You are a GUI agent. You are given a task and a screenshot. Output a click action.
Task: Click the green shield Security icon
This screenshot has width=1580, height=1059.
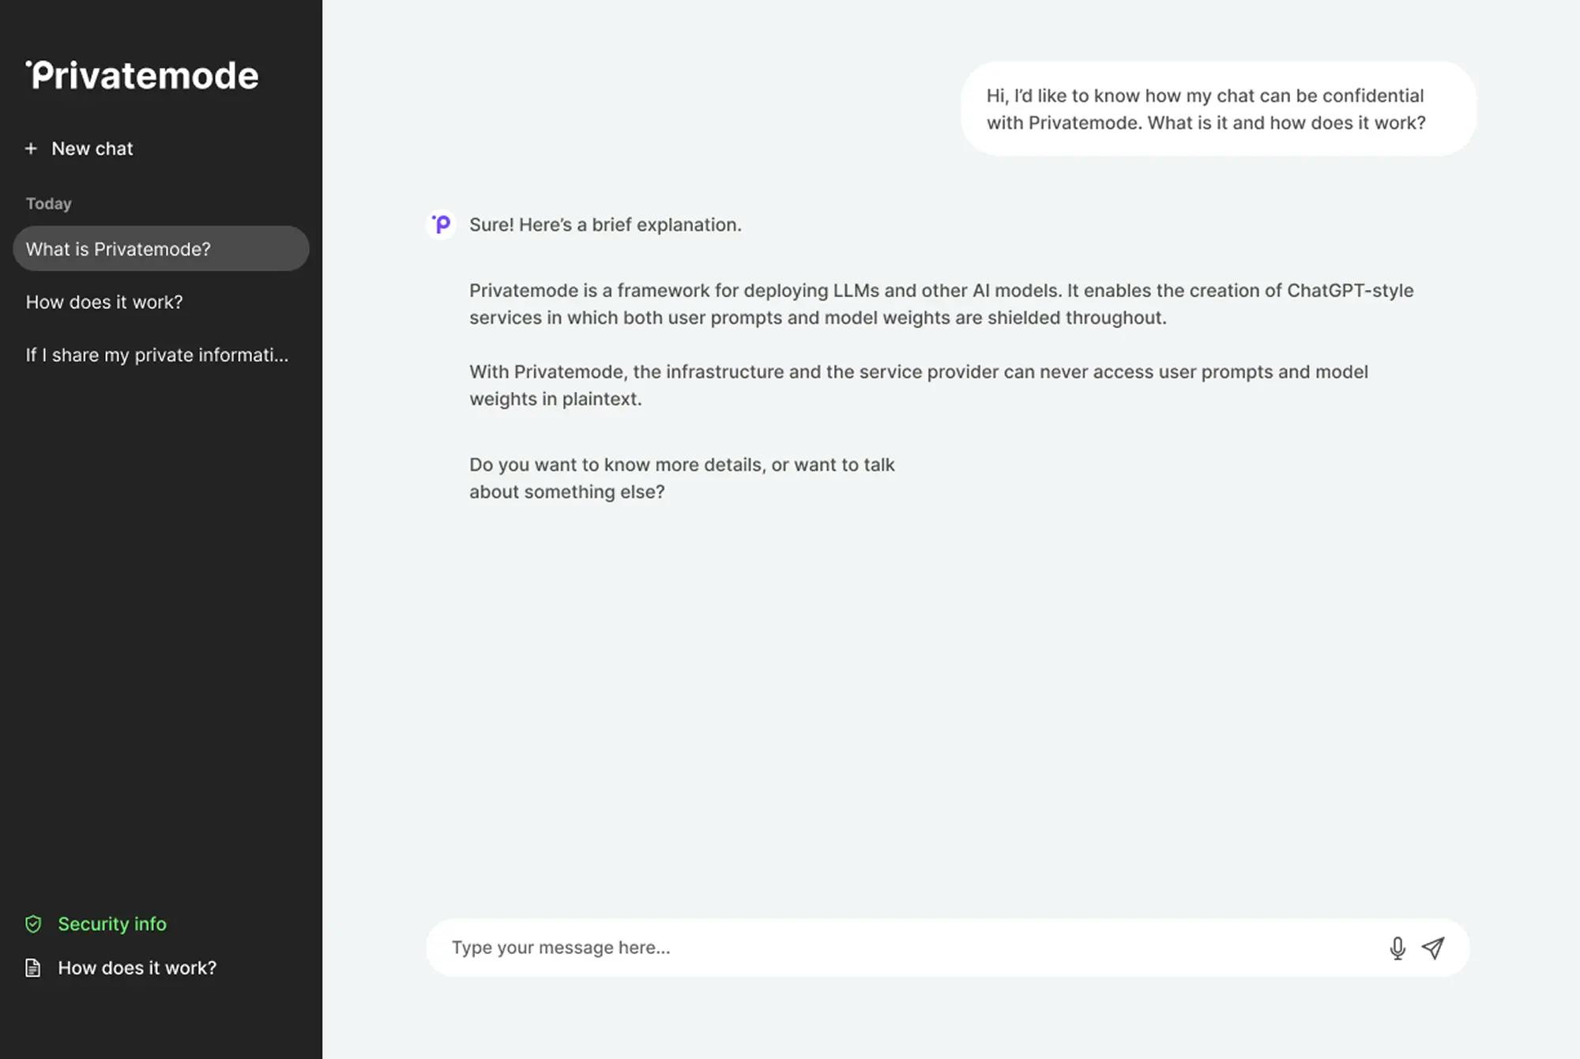point(33,924)
